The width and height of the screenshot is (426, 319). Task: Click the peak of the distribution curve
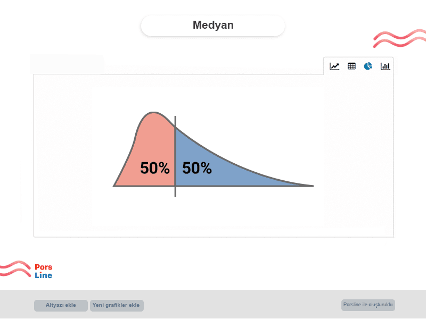pos(153,112)
